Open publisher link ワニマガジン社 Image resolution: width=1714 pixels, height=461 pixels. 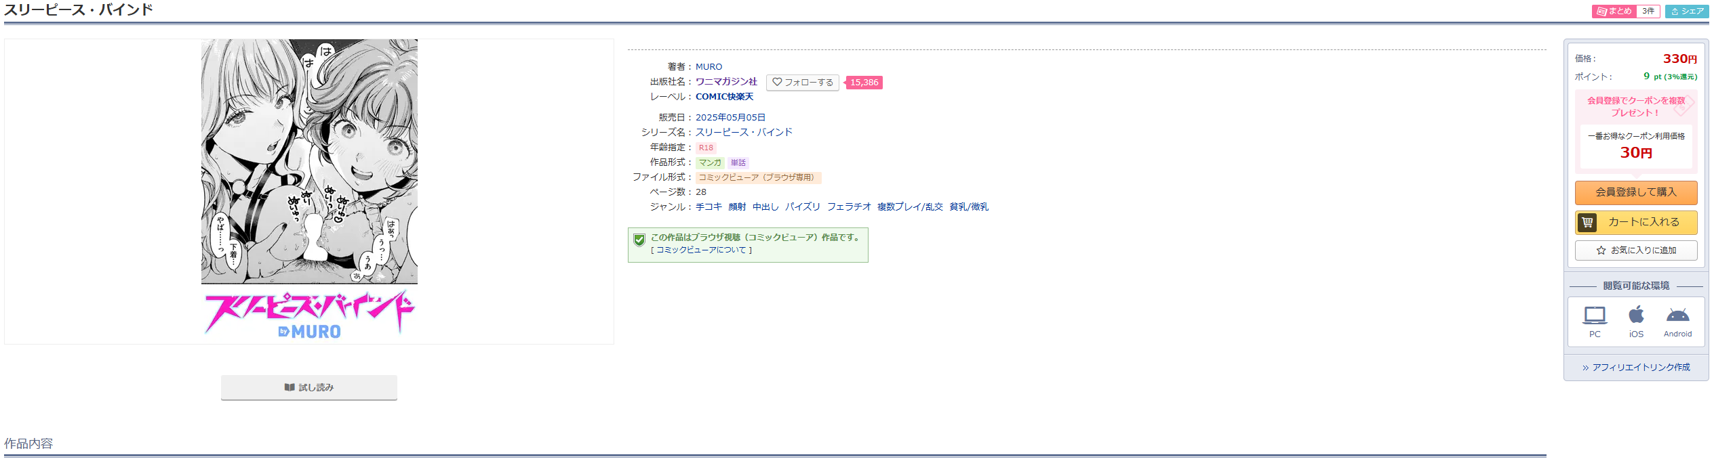pos(726,82)
